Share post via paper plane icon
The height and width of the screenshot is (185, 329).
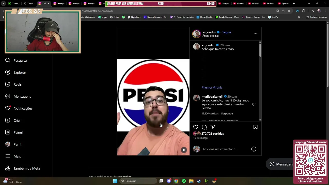click(213, 127)
